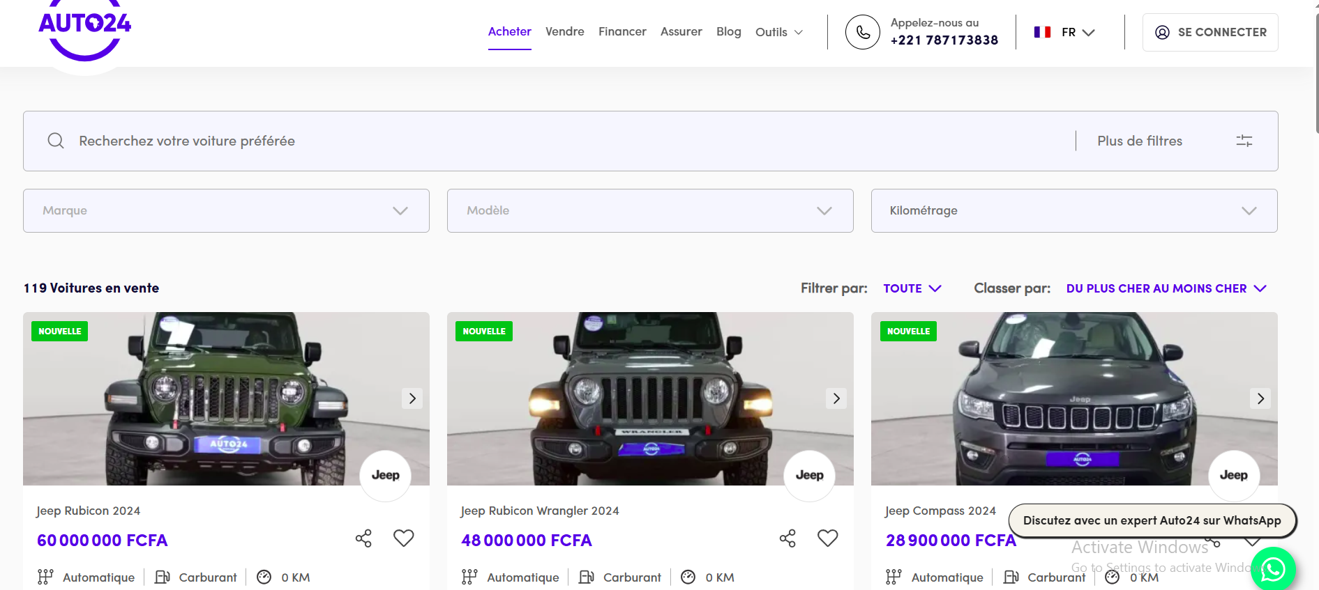Go to the Vendre menu item

[564, 32]
